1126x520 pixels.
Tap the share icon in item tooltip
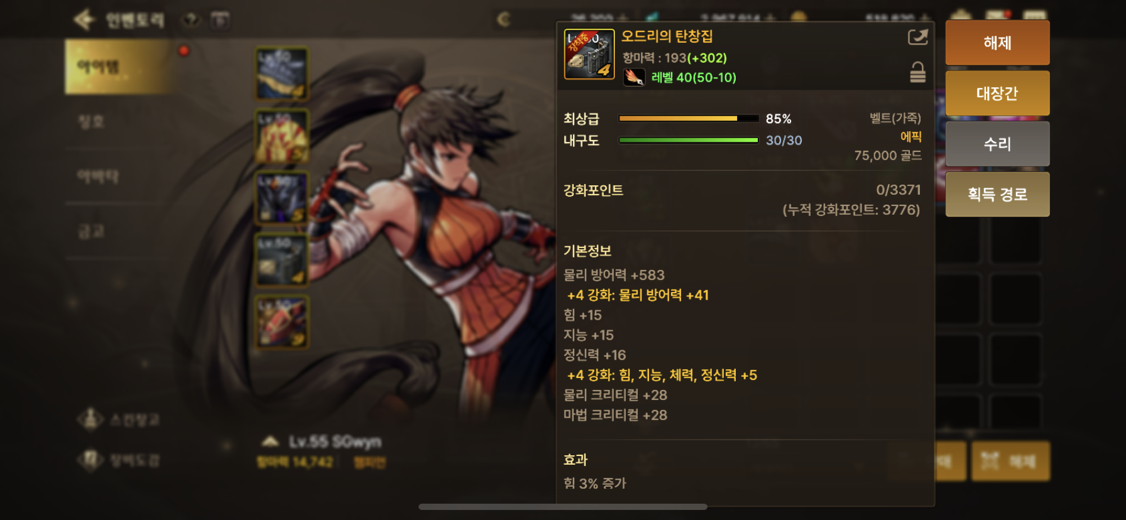(x=917, y=37)
